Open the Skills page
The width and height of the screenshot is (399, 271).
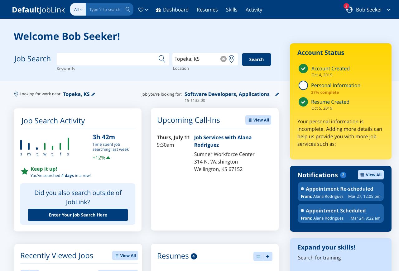pos(232,10)
